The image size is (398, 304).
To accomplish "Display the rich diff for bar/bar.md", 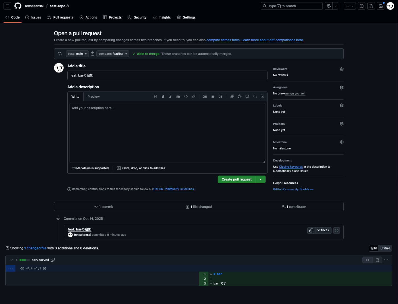I will point(377,260).
